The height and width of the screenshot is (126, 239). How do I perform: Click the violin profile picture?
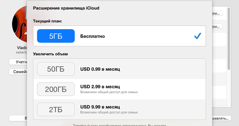point(19,24)
